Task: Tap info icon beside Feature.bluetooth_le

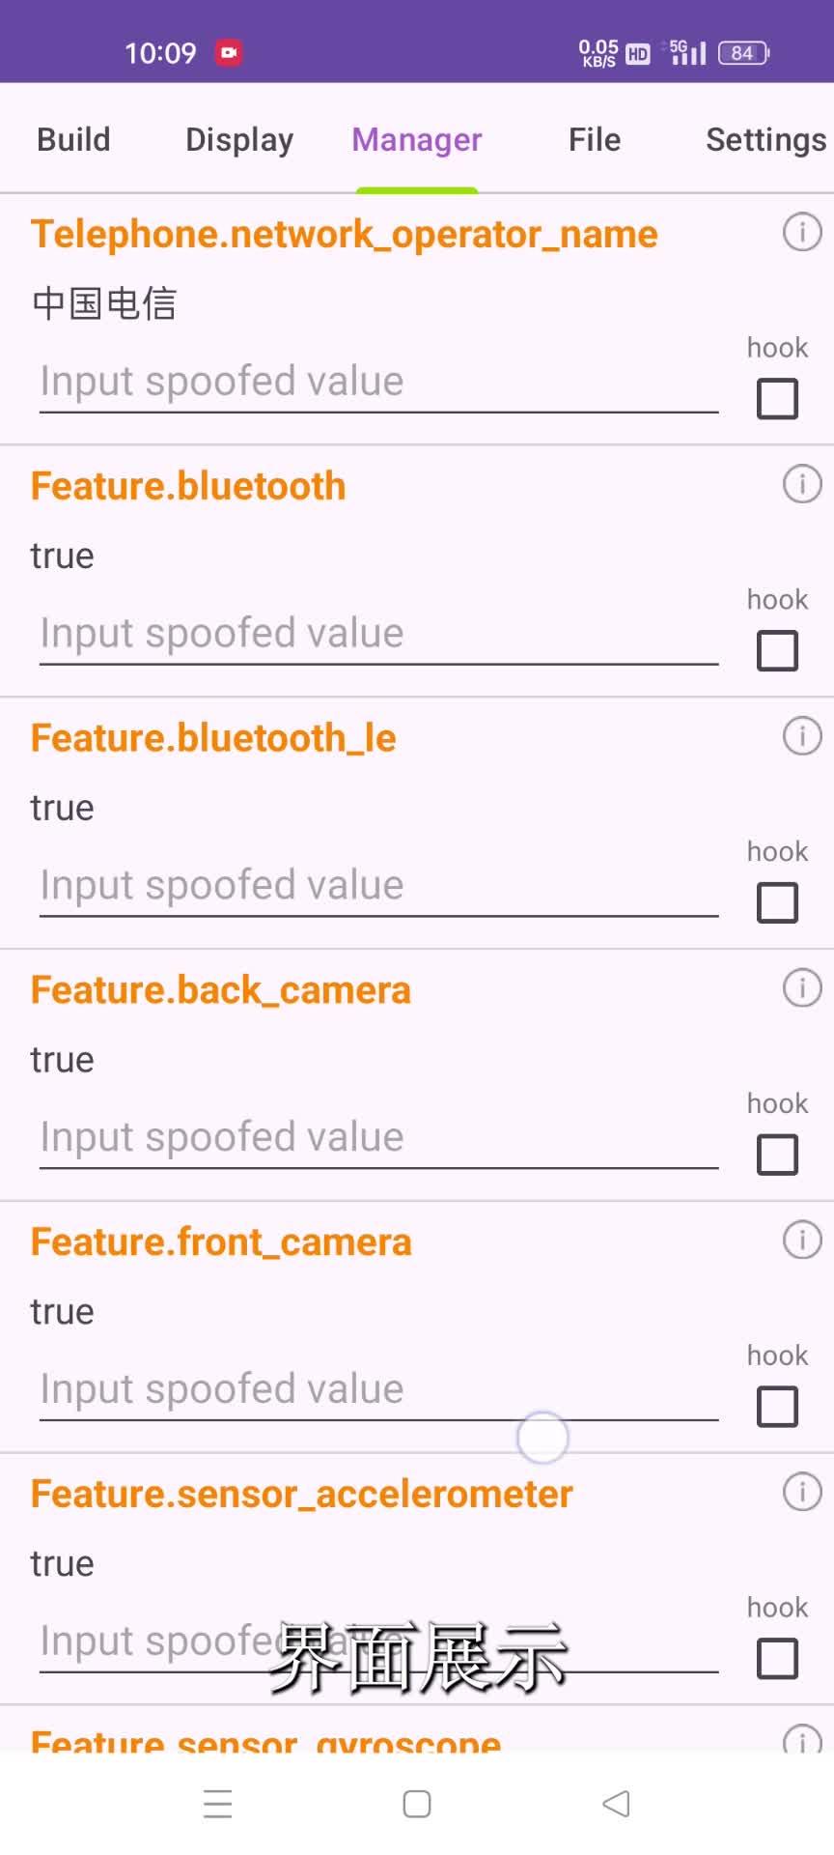Action: [802, 736]
